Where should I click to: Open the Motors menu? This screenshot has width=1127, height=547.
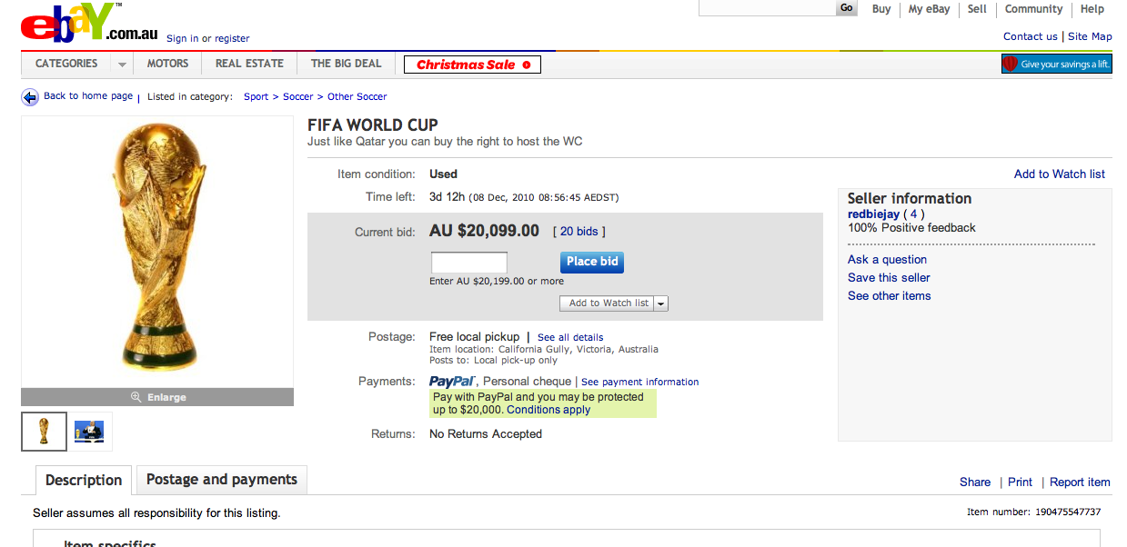[167, 64]
